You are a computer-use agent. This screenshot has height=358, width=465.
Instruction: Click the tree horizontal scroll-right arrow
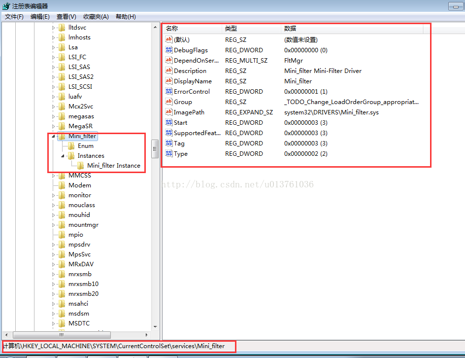click(x=146, y=335)
